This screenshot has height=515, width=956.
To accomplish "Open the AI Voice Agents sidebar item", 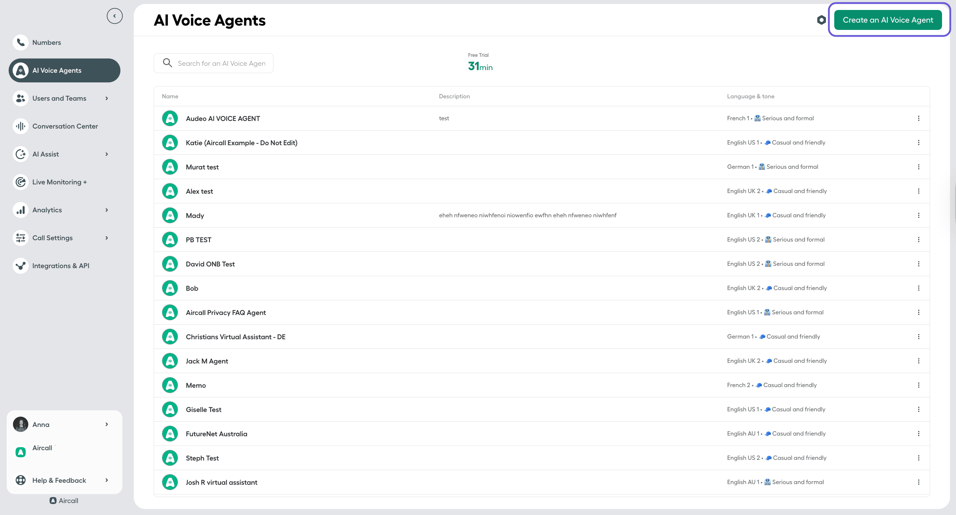I will (57, 70).
